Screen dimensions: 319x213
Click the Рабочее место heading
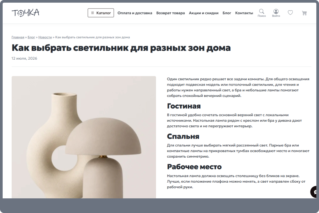pos(194,167)
